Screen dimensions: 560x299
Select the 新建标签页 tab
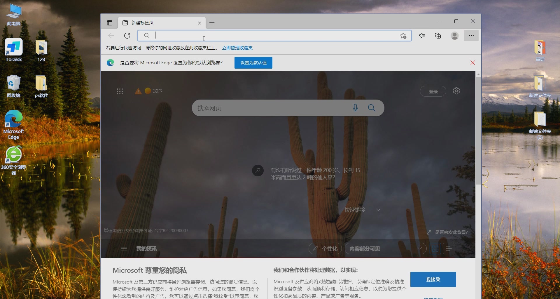click(x=162, y=23)
